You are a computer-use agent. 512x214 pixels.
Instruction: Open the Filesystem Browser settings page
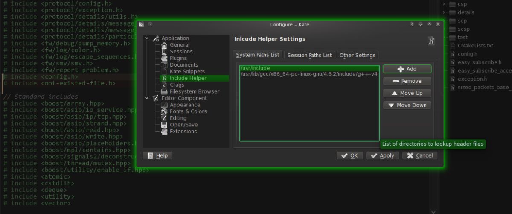tap(195, 91)
